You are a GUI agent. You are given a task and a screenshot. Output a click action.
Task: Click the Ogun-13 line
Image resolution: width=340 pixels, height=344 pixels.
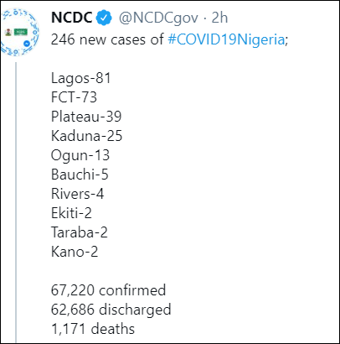80,155
